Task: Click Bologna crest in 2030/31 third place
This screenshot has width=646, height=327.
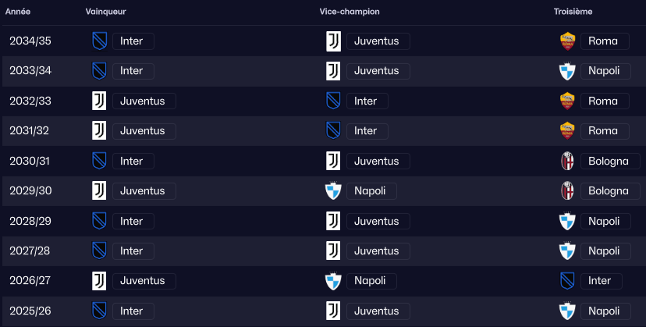Action: pyautogui.click(x=567, y=162)
